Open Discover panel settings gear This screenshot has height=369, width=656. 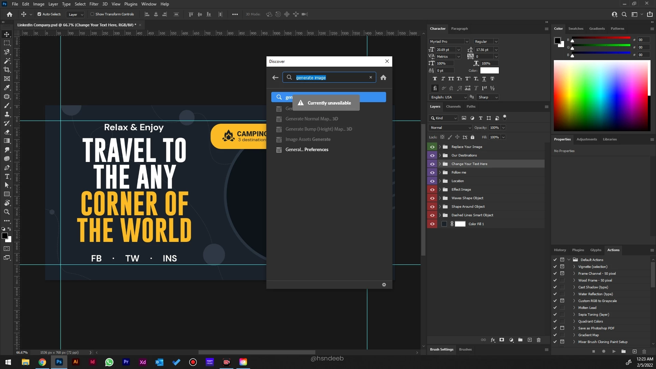[x=384, y=285]
